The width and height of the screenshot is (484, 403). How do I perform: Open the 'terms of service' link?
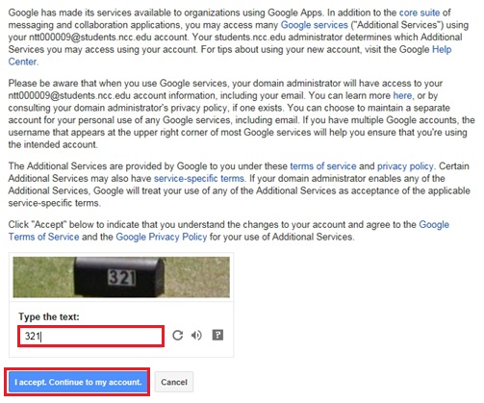tap(323, 166)
